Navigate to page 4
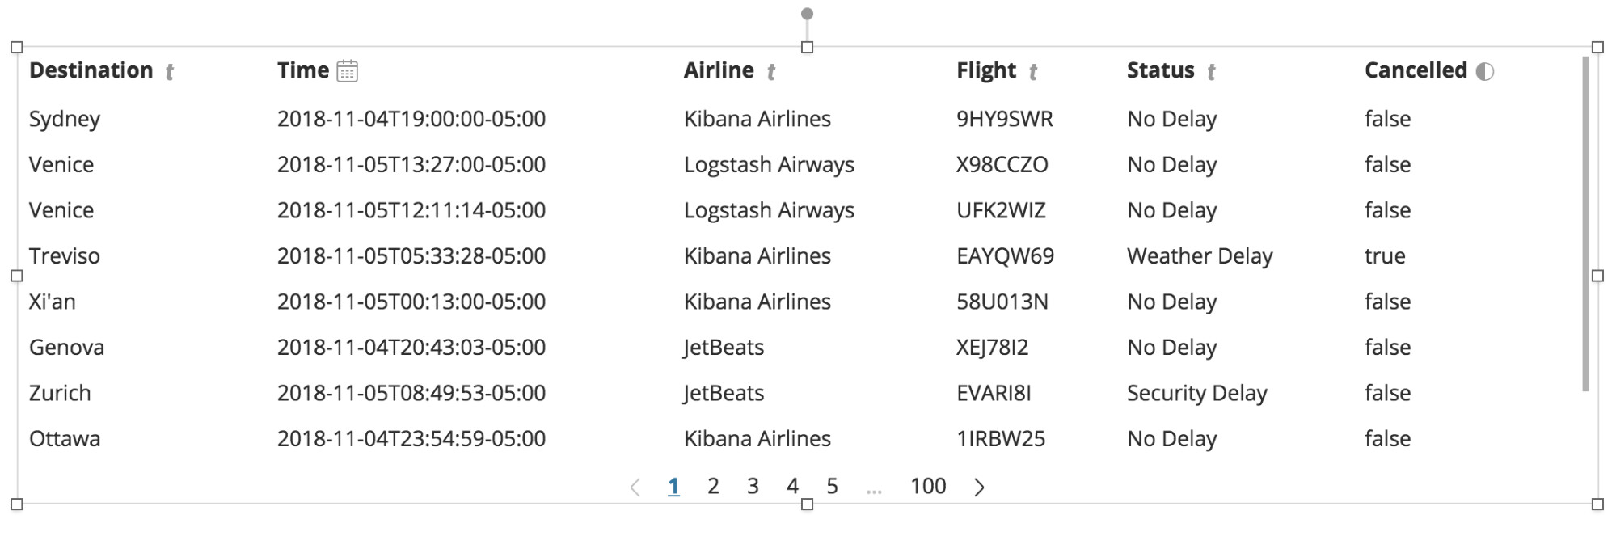1616x553 pixels. [x=792, y=486]
